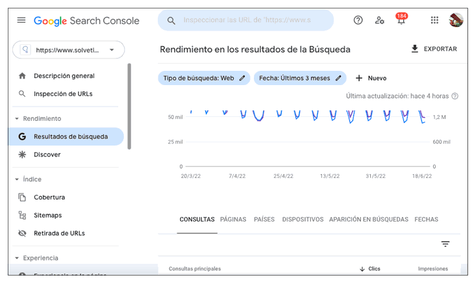
Task: Open the account profile avatar
Action: click(x=456, y=20)
